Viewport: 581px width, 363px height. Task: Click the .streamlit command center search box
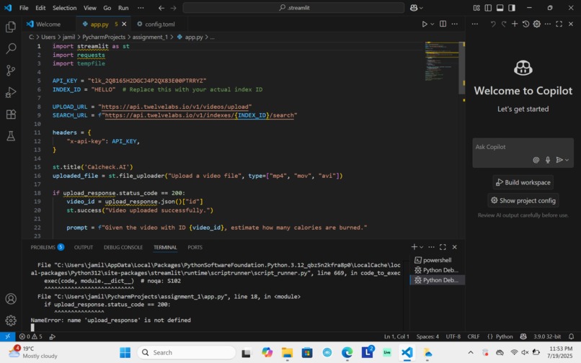(x=293, y=8)
